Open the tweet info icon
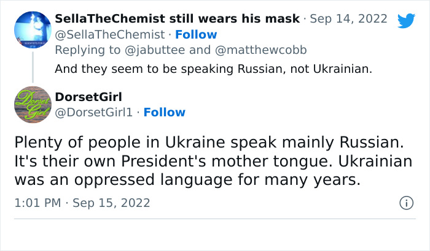Image resolution: width=430 pixels, height=251 pixels. pyautogui.click(x=405, y=202)
